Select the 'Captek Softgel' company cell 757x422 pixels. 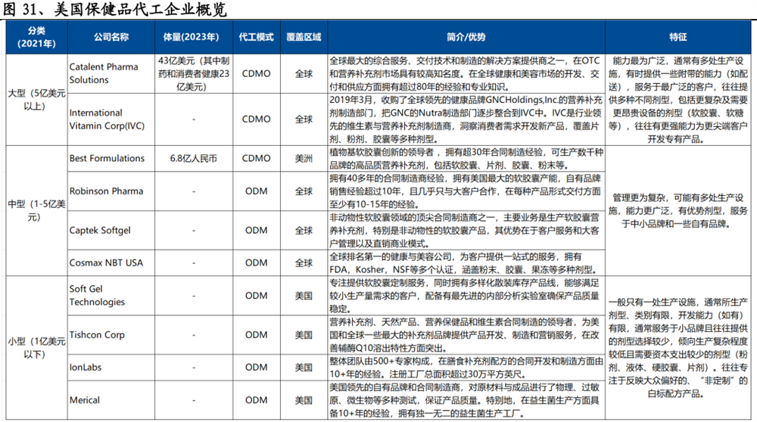111,230
